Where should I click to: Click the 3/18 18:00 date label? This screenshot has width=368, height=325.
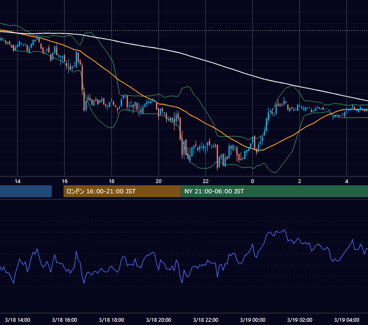tap(111, 320)
